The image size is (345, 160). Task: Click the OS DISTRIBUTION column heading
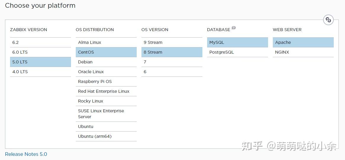tap(95, 30)
